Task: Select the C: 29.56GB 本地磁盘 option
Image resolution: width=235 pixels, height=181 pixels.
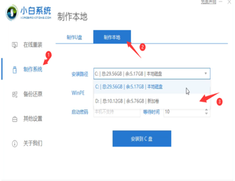Action: (x=152, y=87)
